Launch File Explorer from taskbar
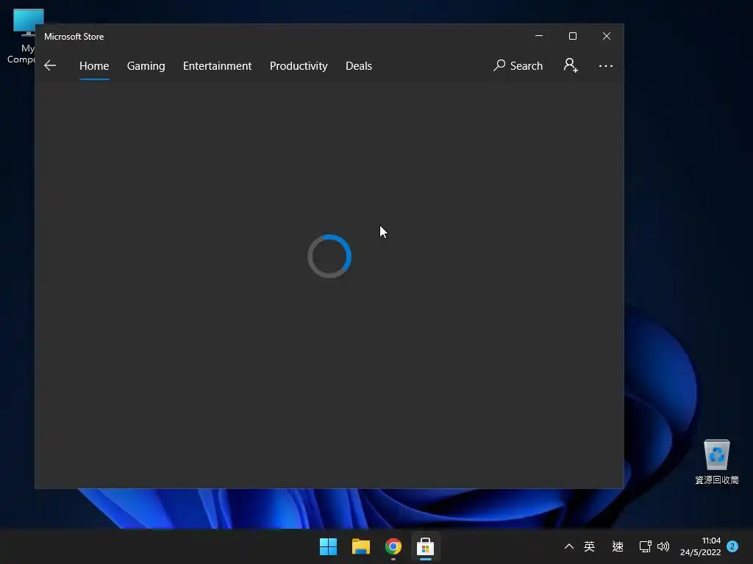 pyautogui.click(x=360, y=546)
